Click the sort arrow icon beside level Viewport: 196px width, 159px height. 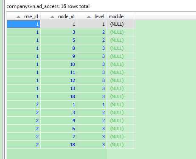coord(89,17)
